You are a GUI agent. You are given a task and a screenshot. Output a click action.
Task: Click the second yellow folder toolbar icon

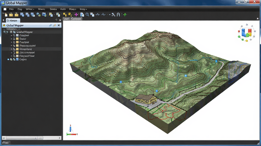coord(17,14)
